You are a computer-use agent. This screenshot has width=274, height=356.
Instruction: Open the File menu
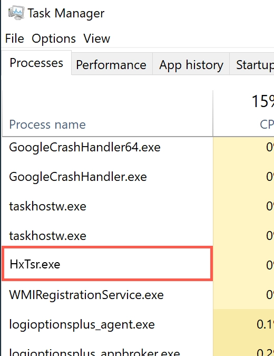pos(15,39)
